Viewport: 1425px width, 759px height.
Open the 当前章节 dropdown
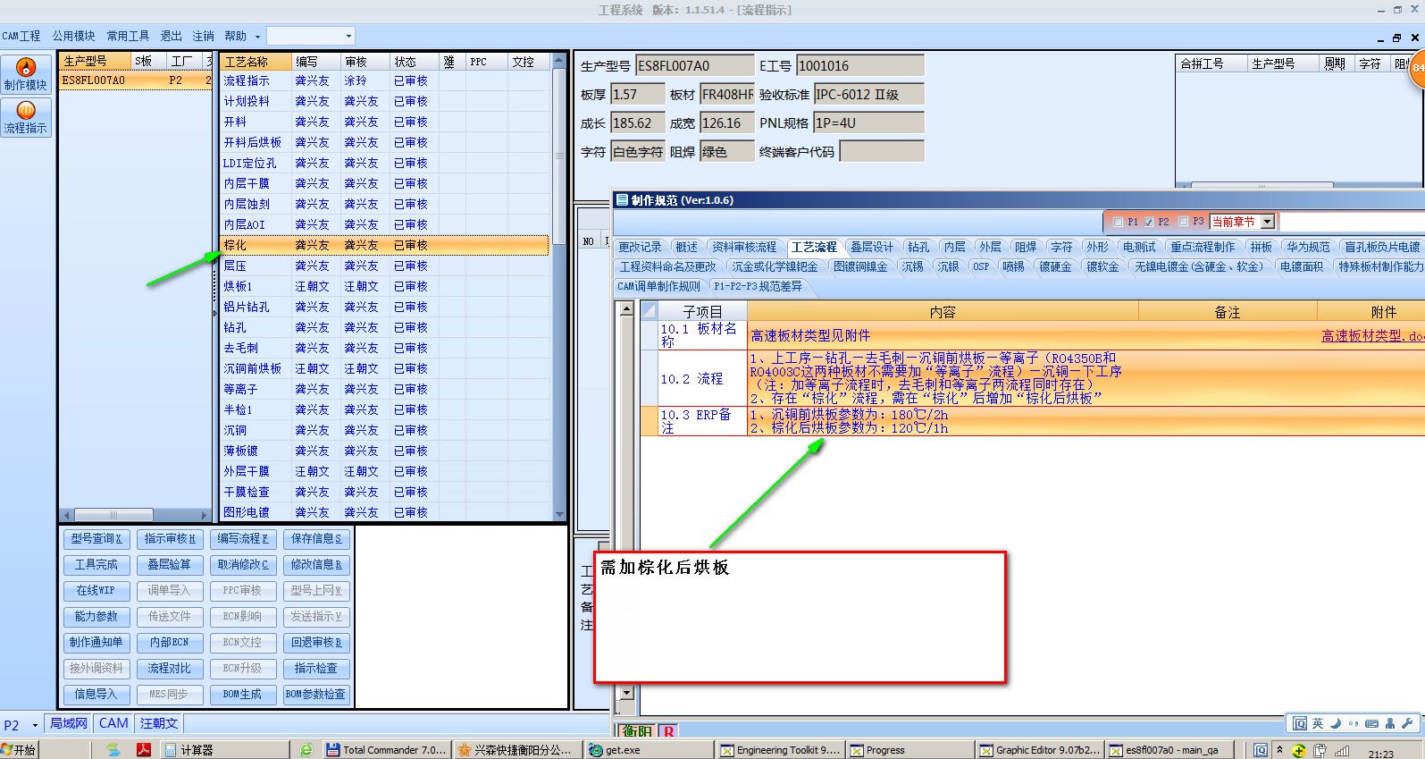[1268, 222]
